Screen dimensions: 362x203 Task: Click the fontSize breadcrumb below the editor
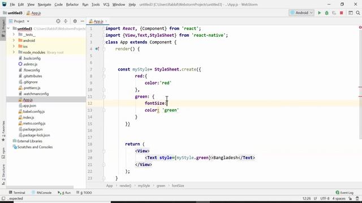coord(178,186)
